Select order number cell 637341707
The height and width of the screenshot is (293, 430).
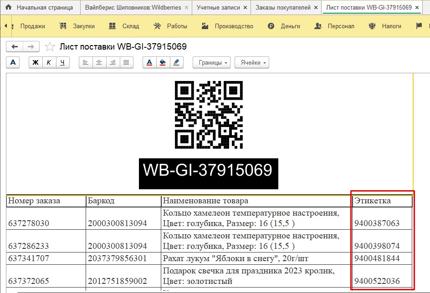(46, 258)
